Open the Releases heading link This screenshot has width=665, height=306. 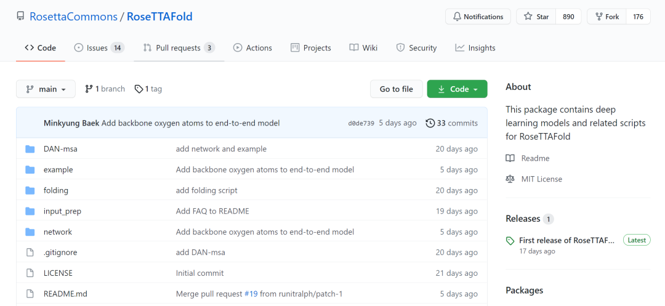tap(523, 219)
